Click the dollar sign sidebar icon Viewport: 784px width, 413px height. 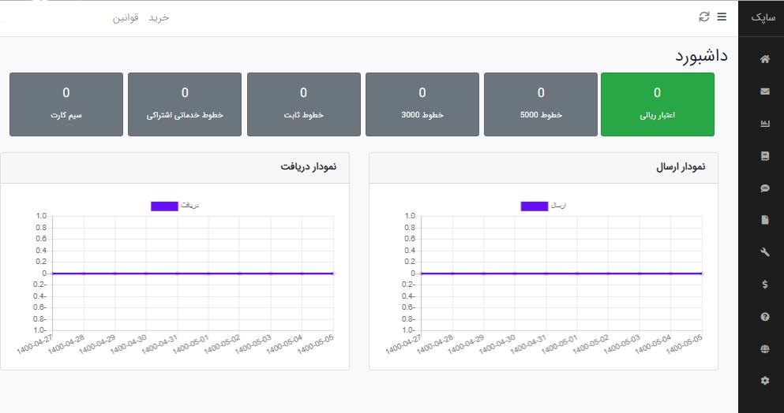tap(763, 285)
